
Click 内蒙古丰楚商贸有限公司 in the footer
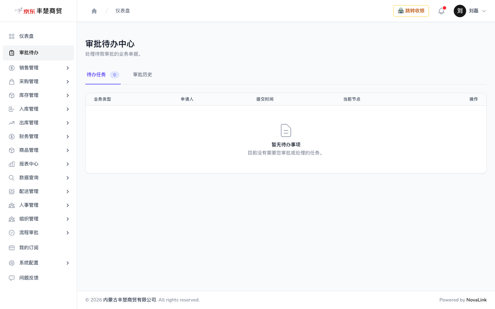pos(130,300)
